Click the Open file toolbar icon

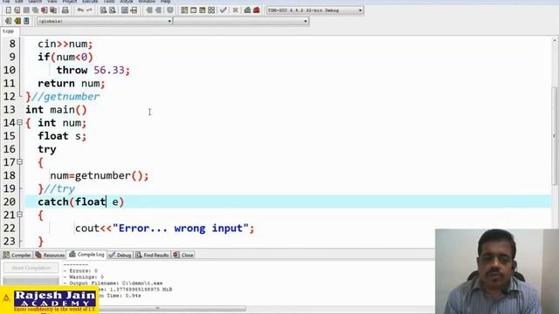tap(17, 10)
